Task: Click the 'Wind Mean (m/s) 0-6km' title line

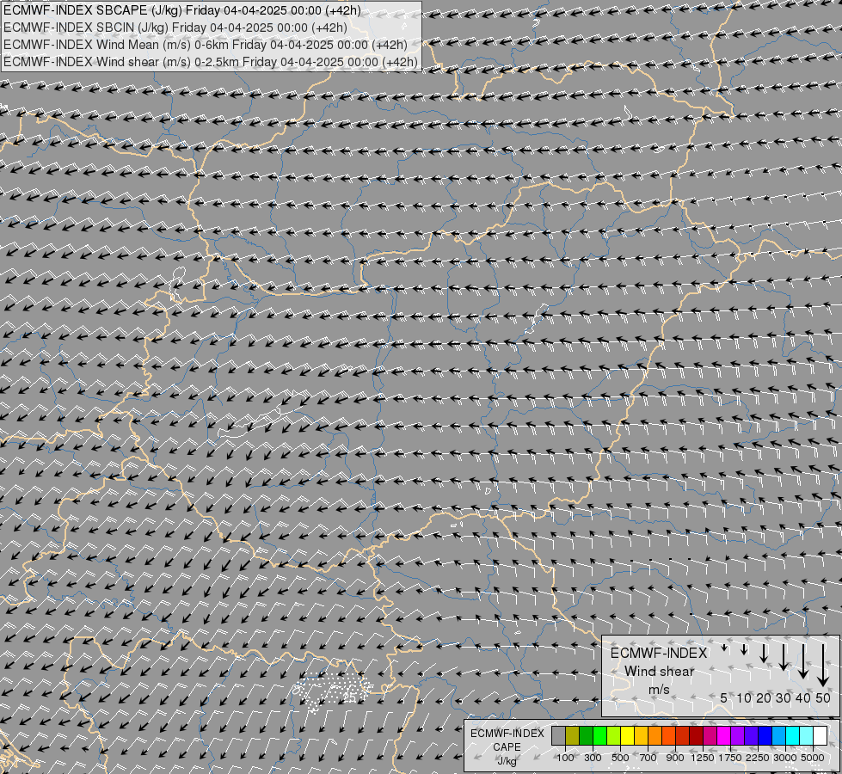Action: 206,45
